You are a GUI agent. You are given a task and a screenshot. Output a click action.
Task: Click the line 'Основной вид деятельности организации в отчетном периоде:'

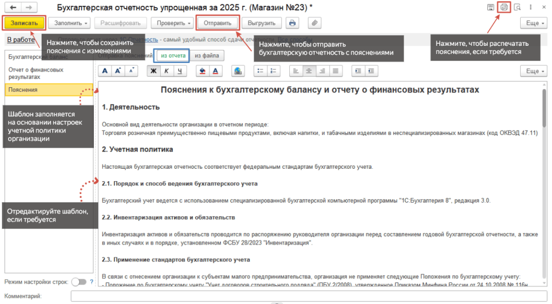185,125
